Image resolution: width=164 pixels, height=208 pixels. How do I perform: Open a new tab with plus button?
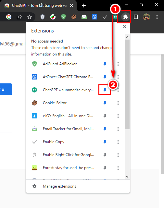pyautogui.click(x=84, y=6)
